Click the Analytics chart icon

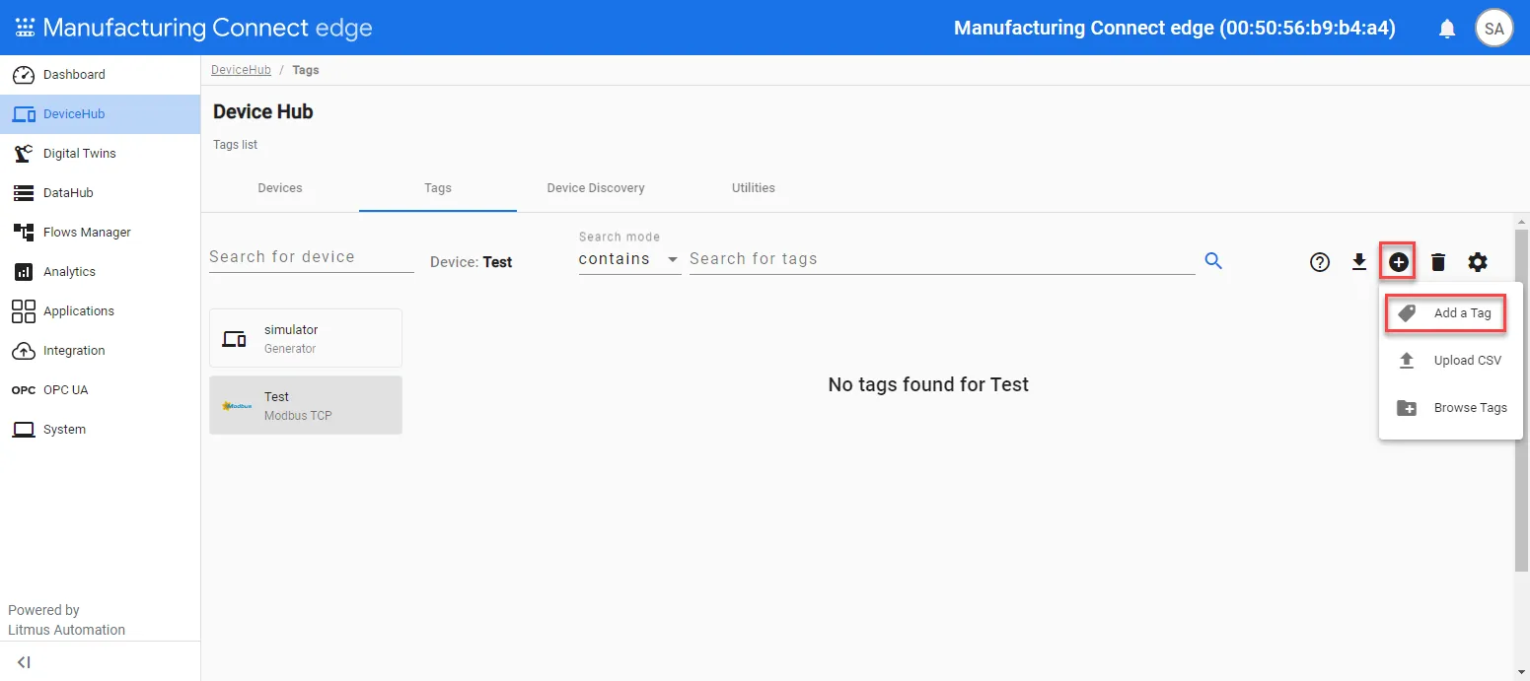(x=24, y=272)
